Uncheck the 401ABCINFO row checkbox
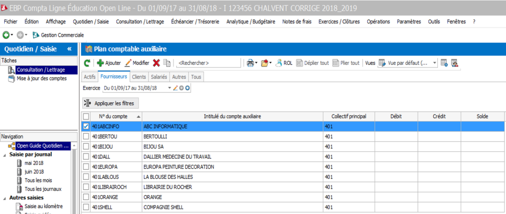The width and height of the screenshot is (506, 214). pyautogui.click(x=86, y=127)
